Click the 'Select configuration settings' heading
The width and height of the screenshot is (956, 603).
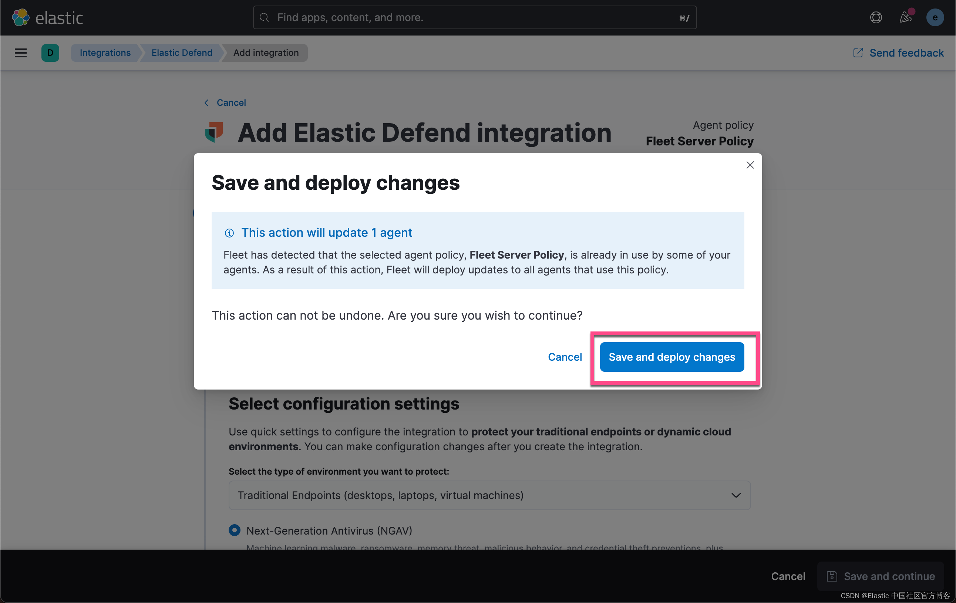click(344, 404)
